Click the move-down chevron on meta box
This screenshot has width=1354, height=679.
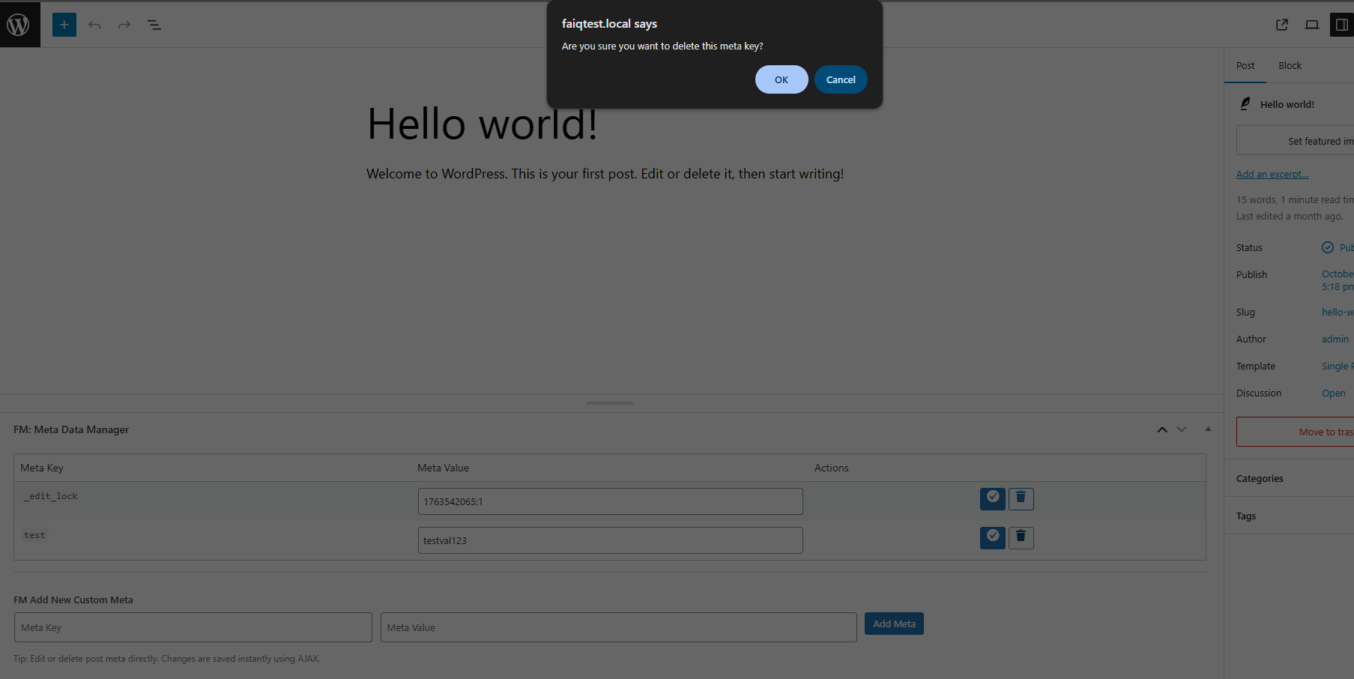1182,429
